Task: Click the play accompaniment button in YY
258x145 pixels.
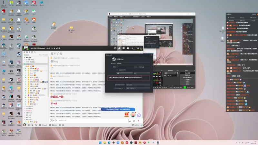Action: [x=53, y=125]
